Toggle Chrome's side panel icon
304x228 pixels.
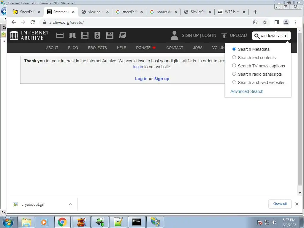(276, 22)
